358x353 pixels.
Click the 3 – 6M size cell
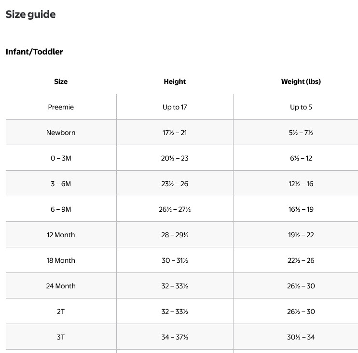point(61,184)
